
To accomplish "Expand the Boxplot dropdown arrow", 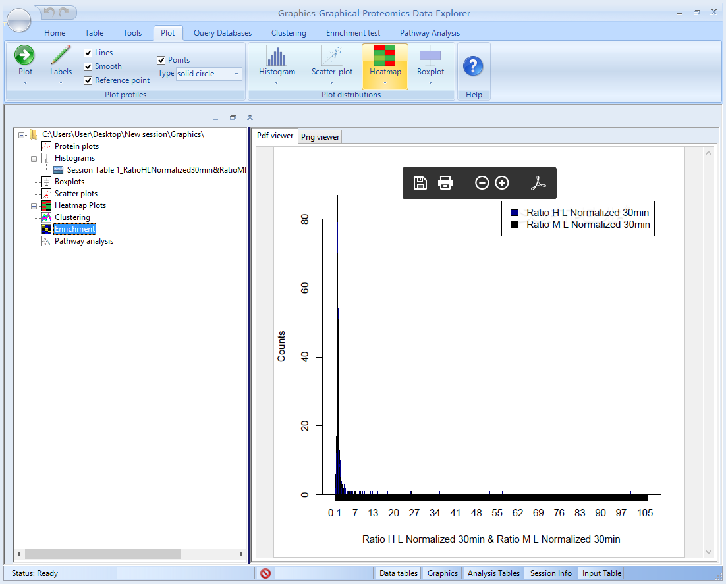I will click(x=430, y=83).
